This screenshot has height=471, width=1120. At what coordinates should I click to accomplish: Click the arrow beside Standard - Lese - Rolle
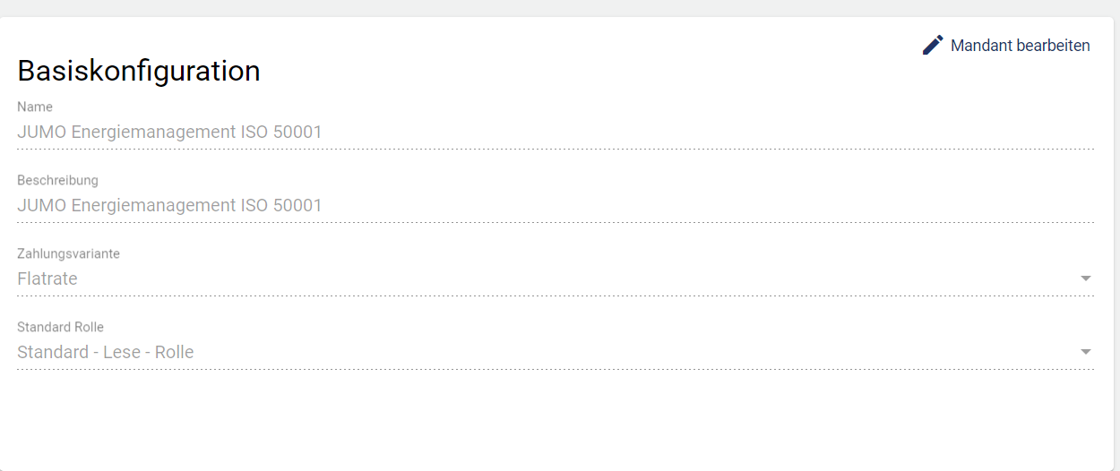click(x=1086, y=353)
